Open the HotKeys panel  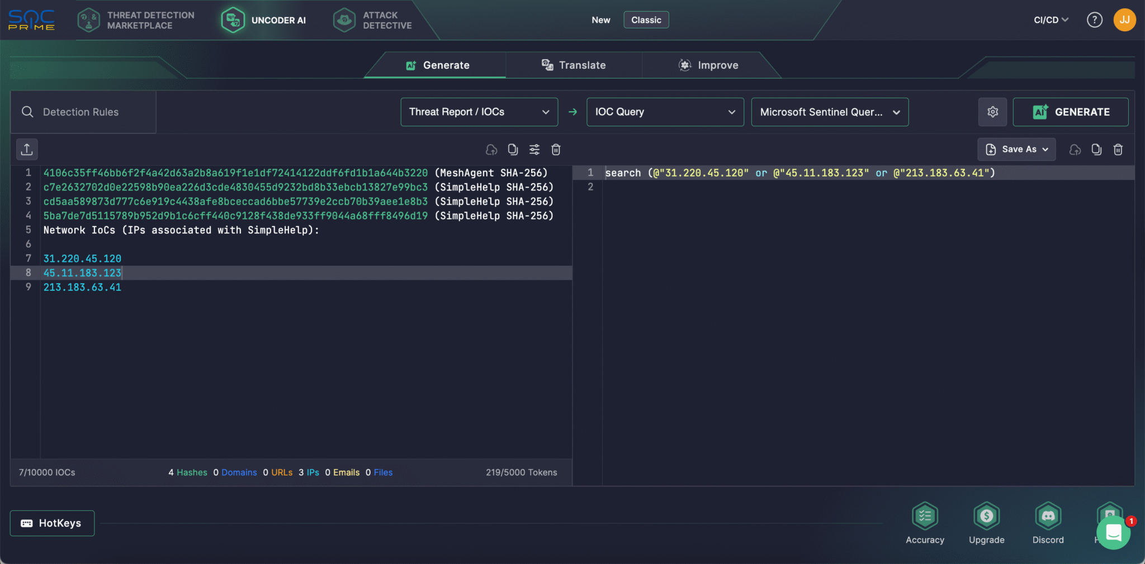point(52,523)
